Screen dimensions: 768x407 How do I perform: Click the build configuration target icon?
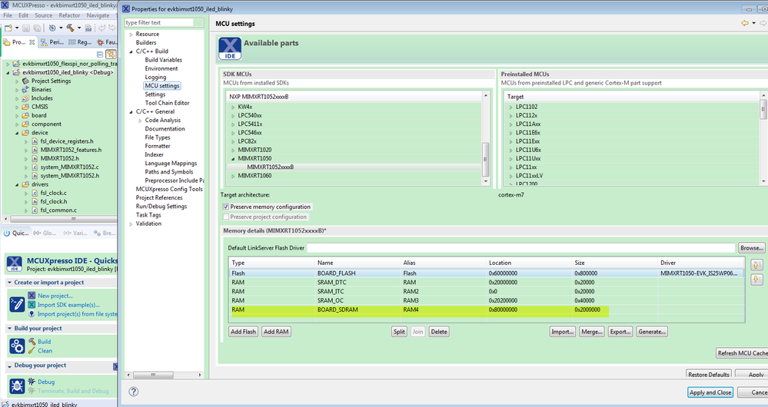(x=52, y=28)
